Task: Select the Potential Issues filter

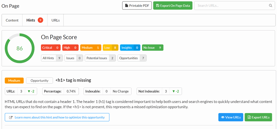Action: 100,58
